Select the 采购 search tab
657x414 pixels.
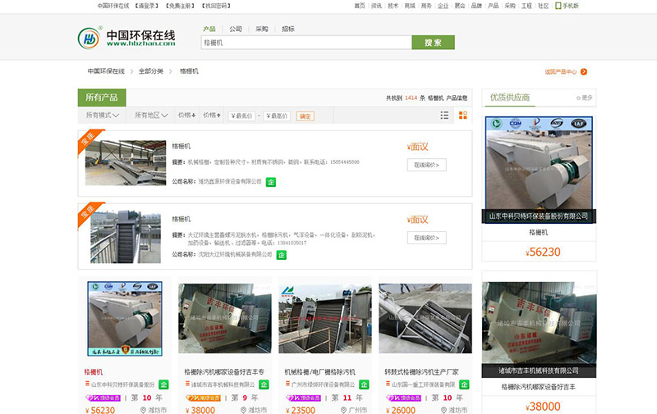tap(262, 29)
